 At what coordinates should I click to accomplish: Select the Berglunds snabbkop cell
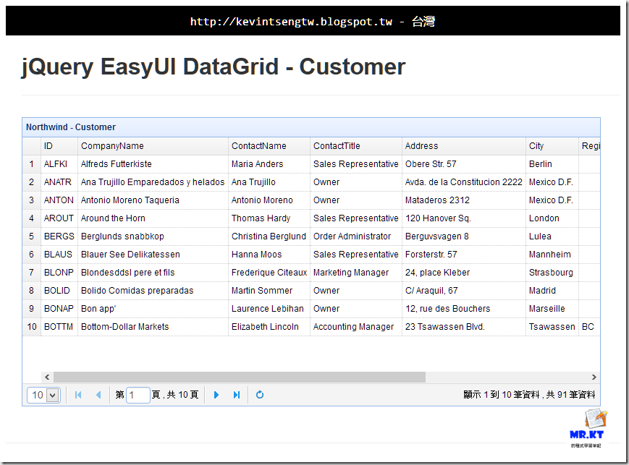[153, 236]
